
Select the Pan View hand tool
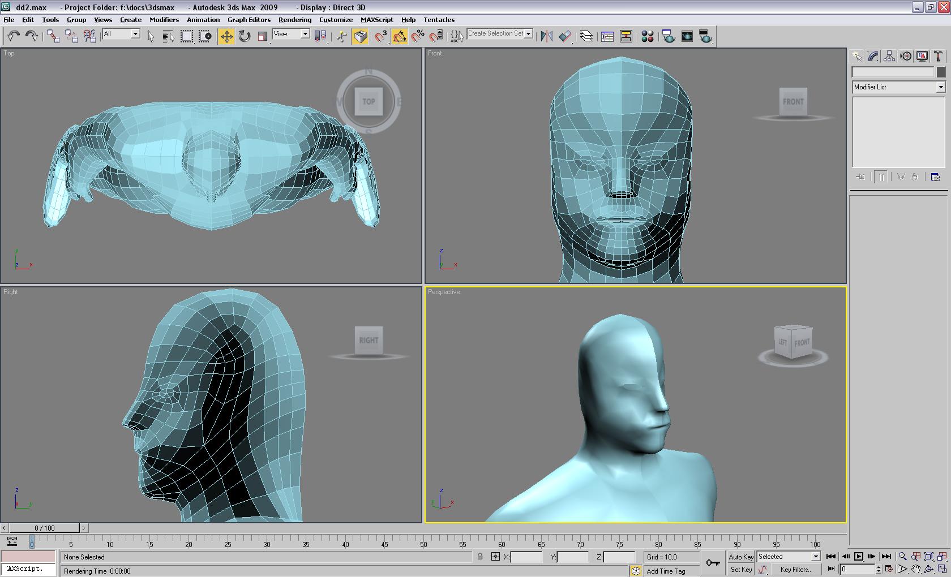pyautogui.click(x=916, y=569)
